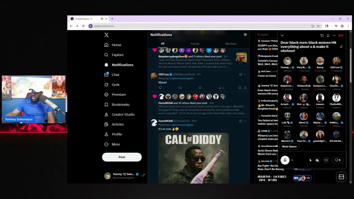354x199 pixels.
Task: Click the Notifications bell icon in sidebar
Action: tap(106, 65)
